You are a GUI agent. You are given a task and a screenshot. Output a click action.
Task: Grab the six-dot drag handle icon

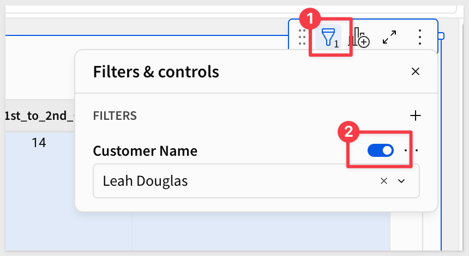pos(302,37)
